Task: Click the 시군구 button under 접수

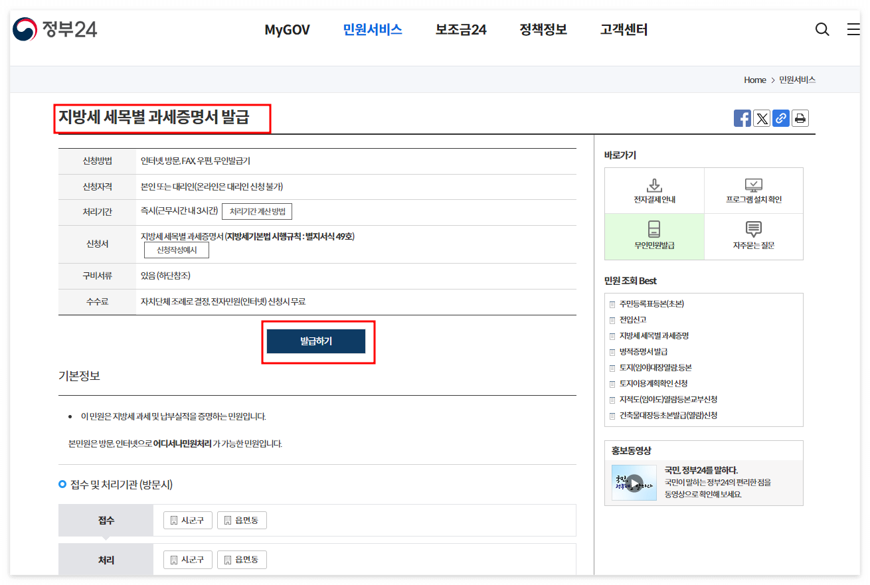Action: coord(187,520)
